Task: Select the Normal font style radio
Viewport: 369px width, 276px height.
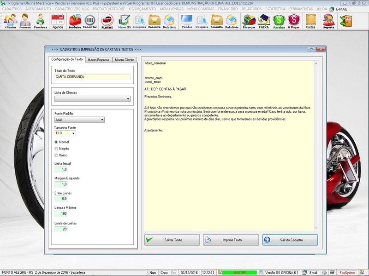Action: click(56, 142)
